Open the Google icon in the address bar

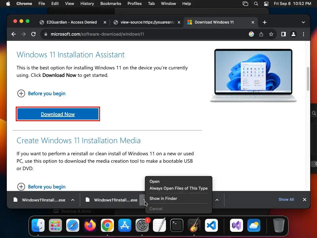(251, 34)
